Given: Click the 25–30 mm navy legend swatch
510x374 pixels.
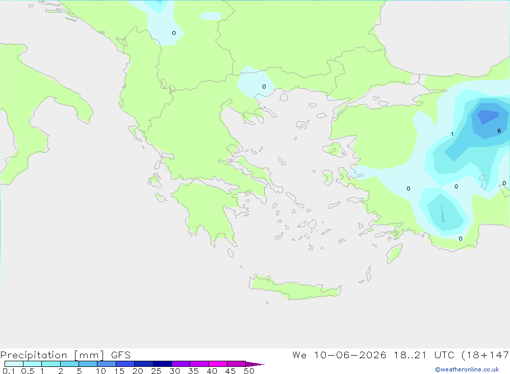Looking at the screenshot, I should click(162, 364).
